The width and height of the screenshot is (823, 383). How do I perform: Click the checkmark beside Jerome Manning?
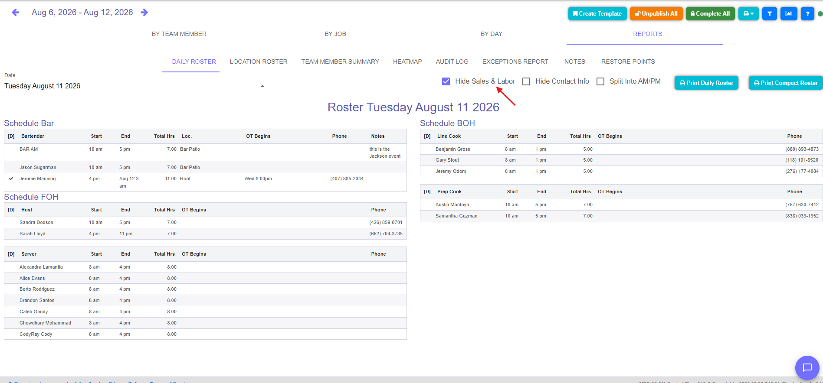click(x=11, y=179)
